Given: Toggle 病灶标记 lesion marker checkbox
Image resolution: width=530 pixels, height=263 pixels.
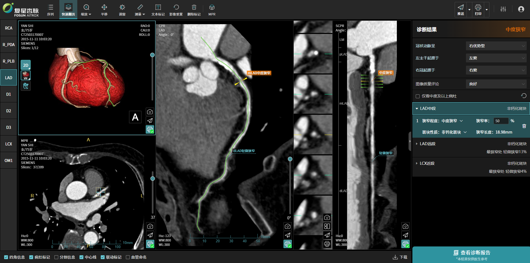Looking at the screenshot, I should pos(31,257).
